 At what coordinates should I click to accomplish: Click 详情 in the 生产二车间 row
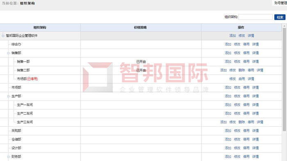pos(255,113)
